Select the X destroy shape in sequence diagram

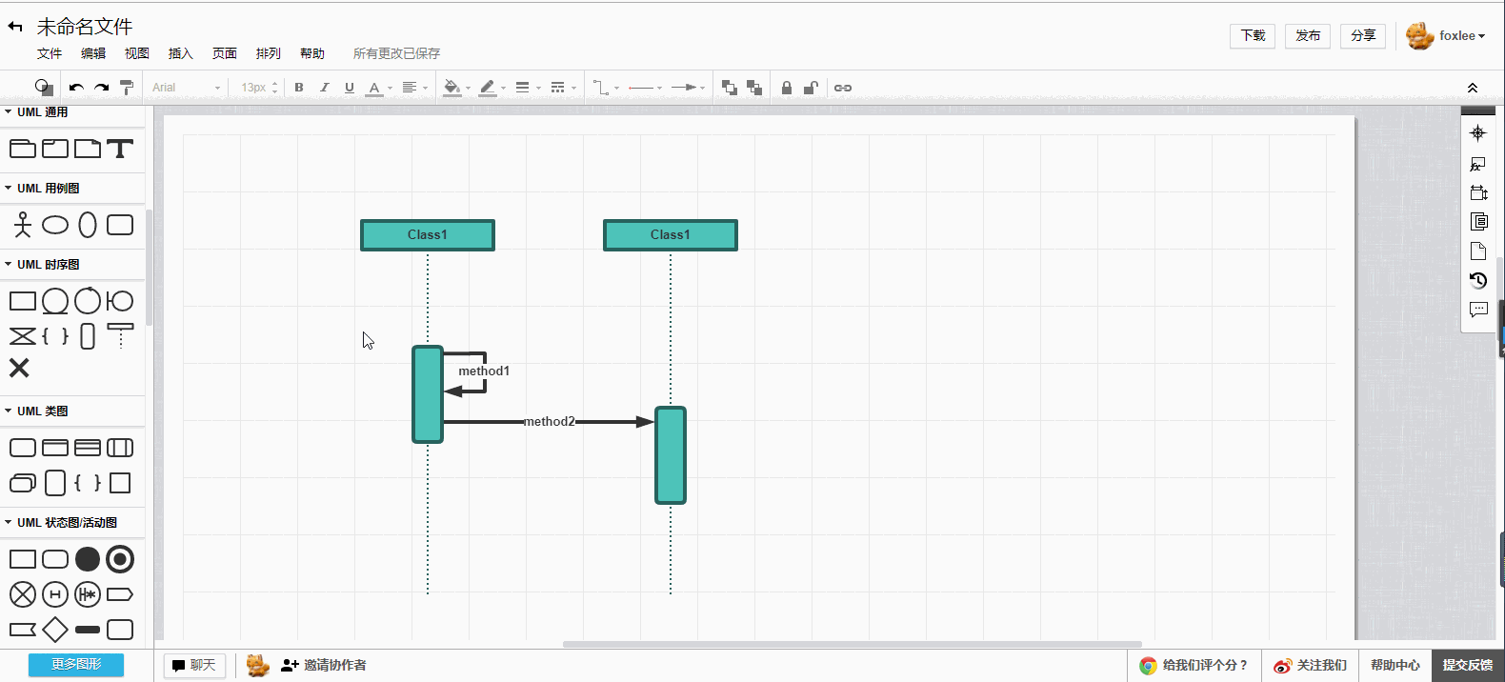pos(19,368)
